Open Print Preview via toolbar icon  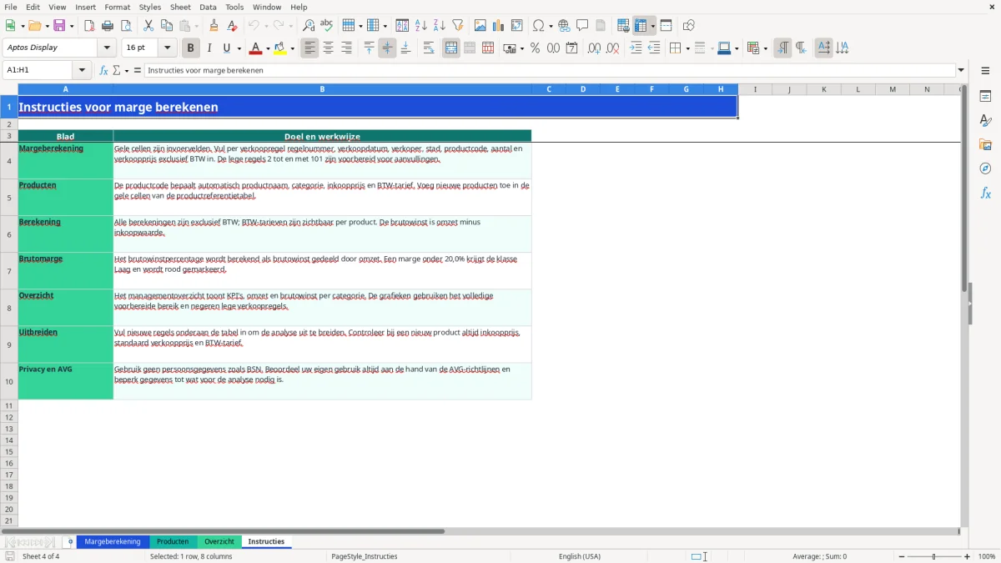click(126, 26)
